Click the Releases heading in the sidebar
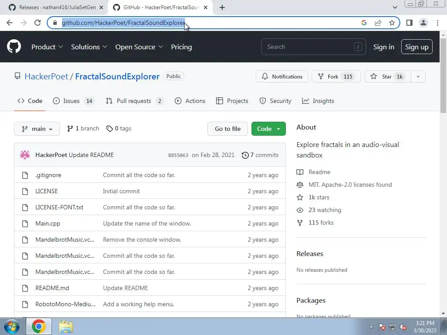 coord(310,254)
